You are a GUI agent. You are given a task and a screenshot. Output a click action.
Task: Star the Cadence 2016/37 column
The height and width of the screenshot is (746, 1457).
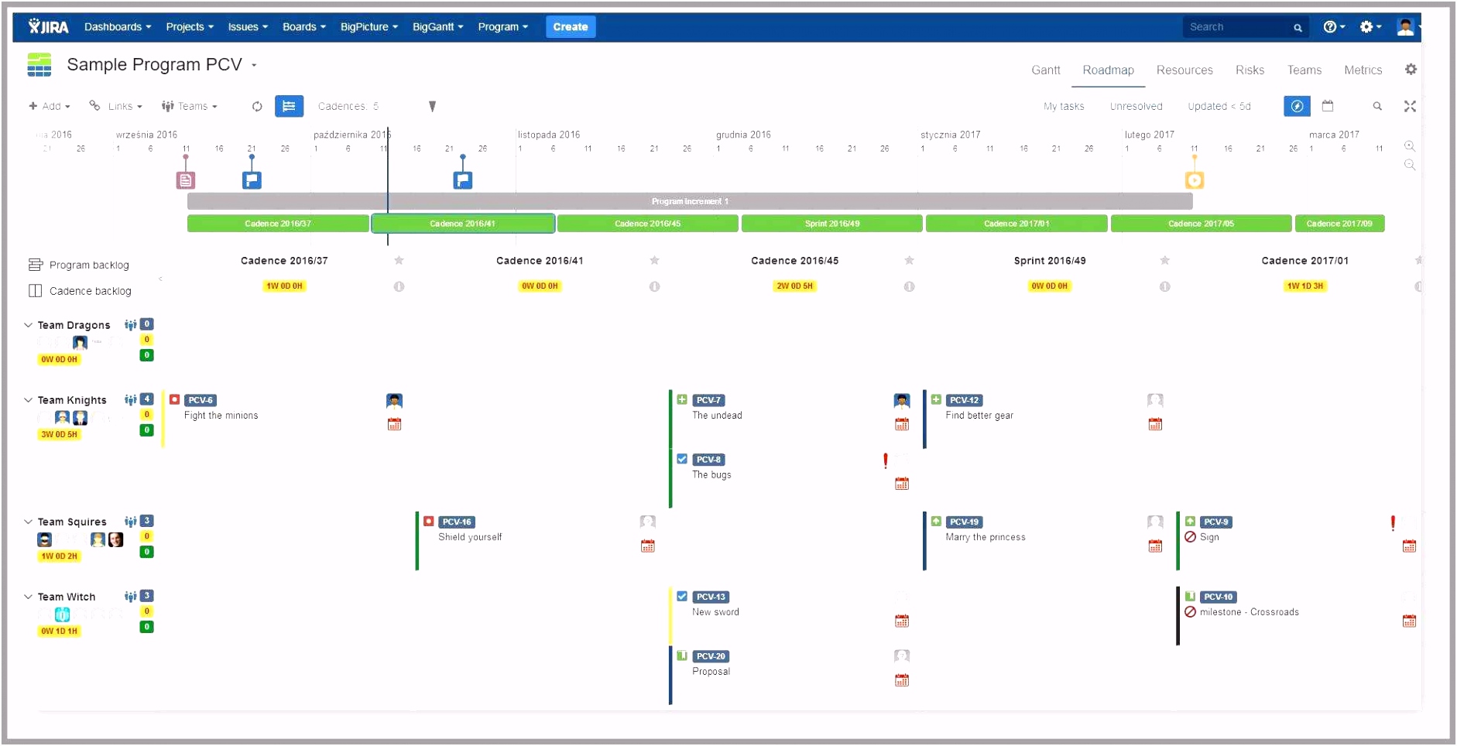click(x=399, y=260)
